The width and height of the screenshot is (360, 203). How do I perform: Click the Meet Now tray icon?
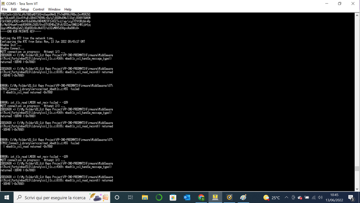[x=293, y=198]
